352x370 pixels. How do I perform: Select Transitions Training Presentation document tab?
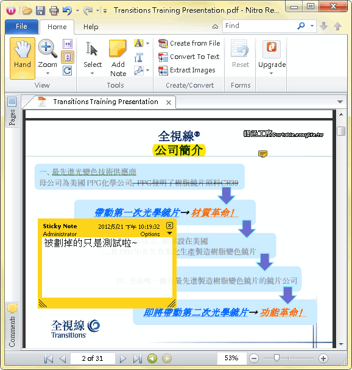point(105,102)
